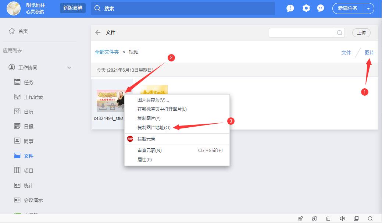
Task: Click the 日报 icon
Action: (x=17, y=126)
